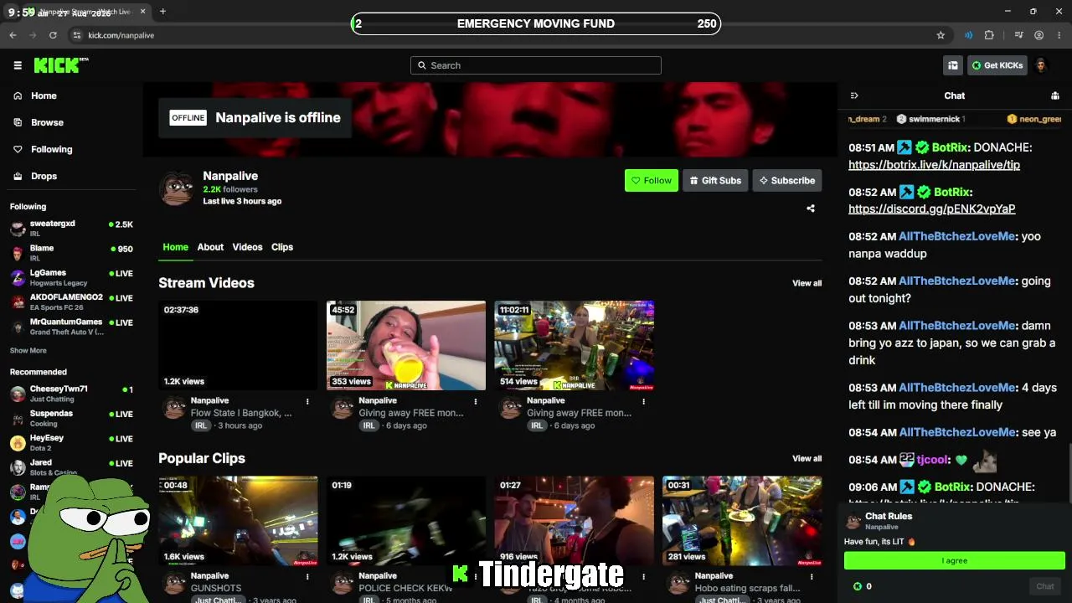Click the Kick search field

[536, 65]
